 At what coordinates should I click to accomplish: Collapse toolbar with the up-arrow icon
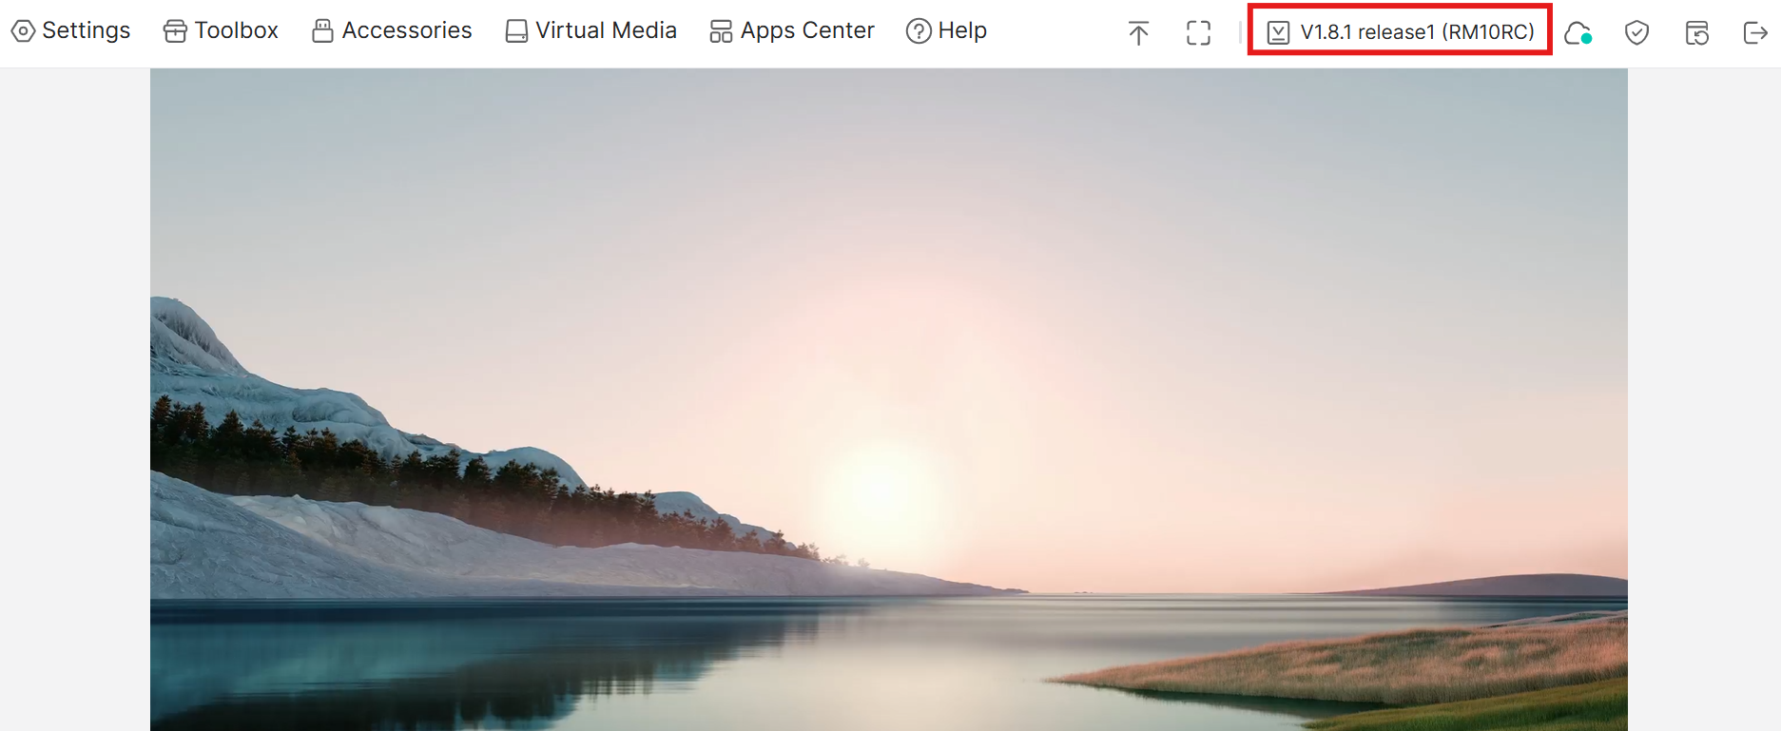click(x=1138, y=32)
